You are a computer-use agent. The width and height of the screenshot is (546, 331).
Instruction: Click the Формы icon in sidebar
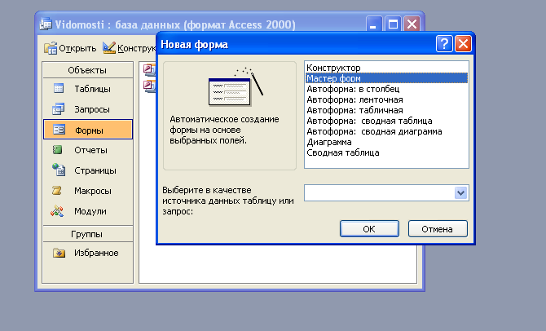pos(59,130)
